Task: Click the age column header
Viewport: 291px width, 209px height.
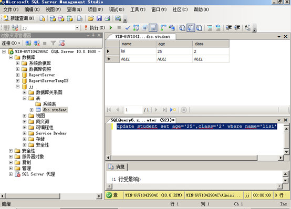Action: [x=174, y=44]
